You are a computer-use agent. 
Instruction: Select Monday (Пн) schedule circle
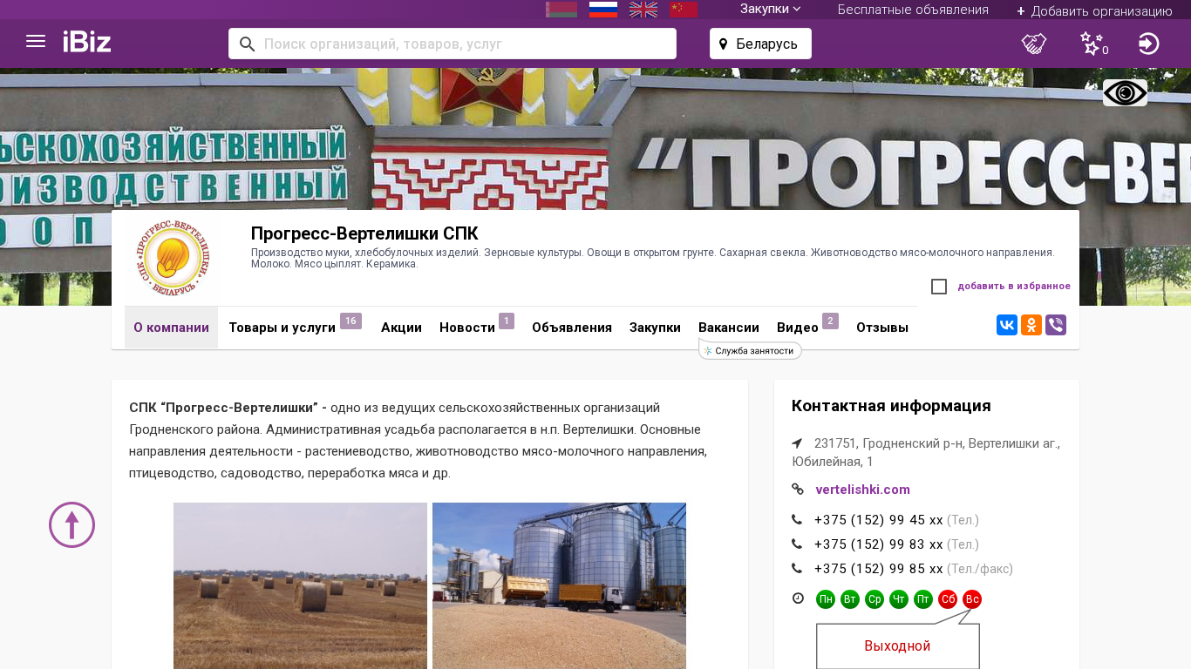[x=826, y=599]
